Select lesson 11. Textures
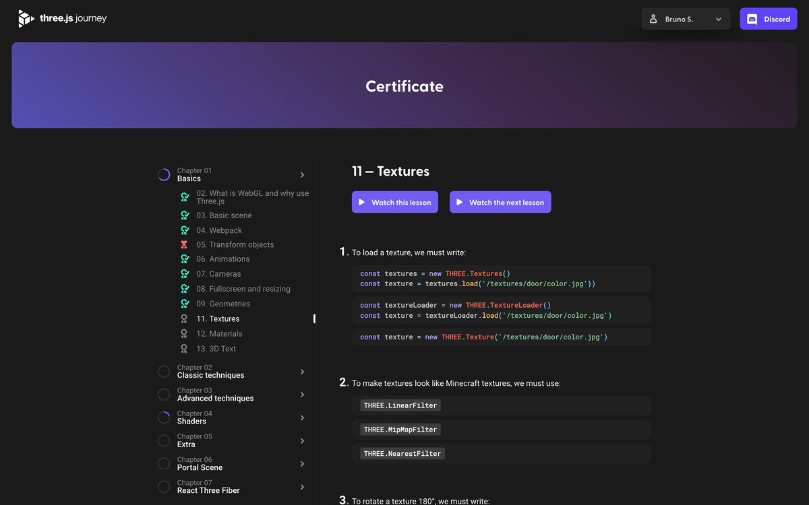This screenshot has width=809, height=505. [218, 318]
